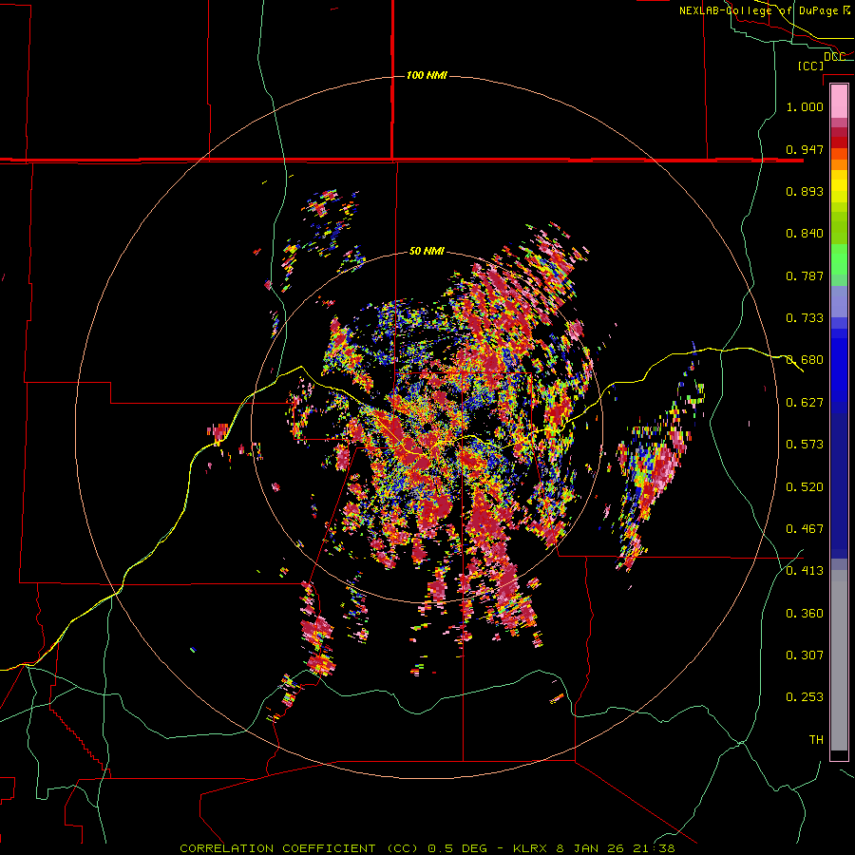Pick the bright green segment of the color scale
The width and height of the screenshot is (855, 855).
tap(839, 259)
